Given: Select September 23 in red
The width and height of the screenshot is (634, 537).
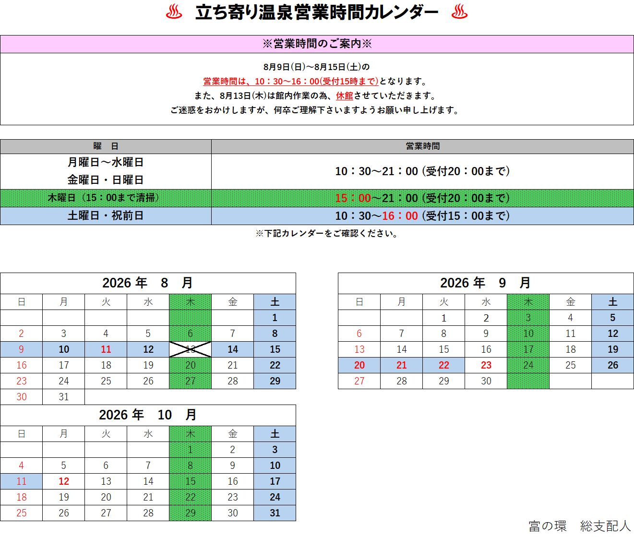Looking at the screenshot, I should point(486,365).
